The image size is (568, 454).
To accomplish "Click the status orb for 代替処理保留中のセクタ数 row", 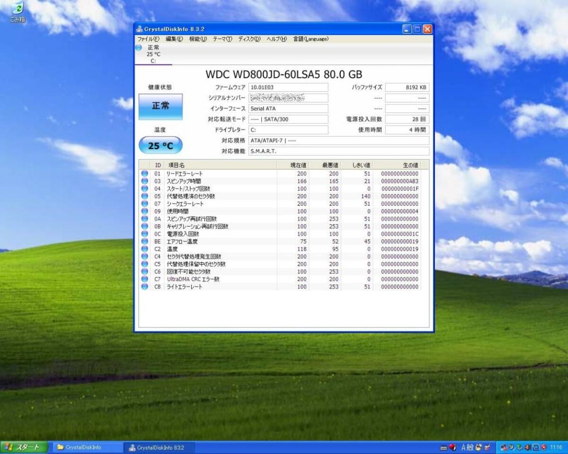I will pos(144,264).
